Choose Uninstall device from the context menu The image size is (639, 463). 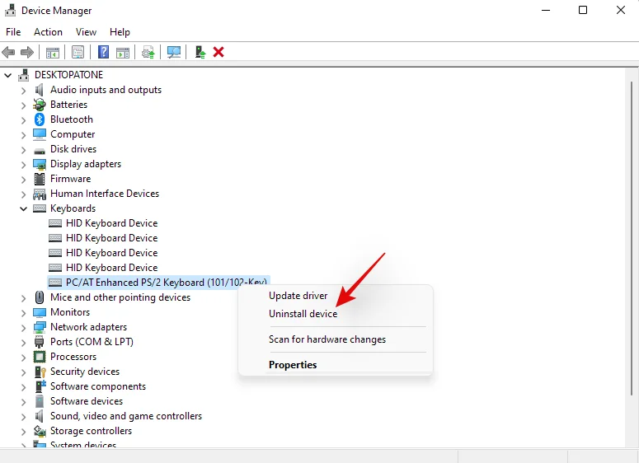303,314
